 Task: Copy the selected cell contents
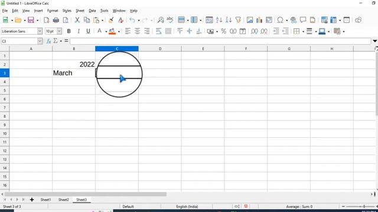pos(87,20)
